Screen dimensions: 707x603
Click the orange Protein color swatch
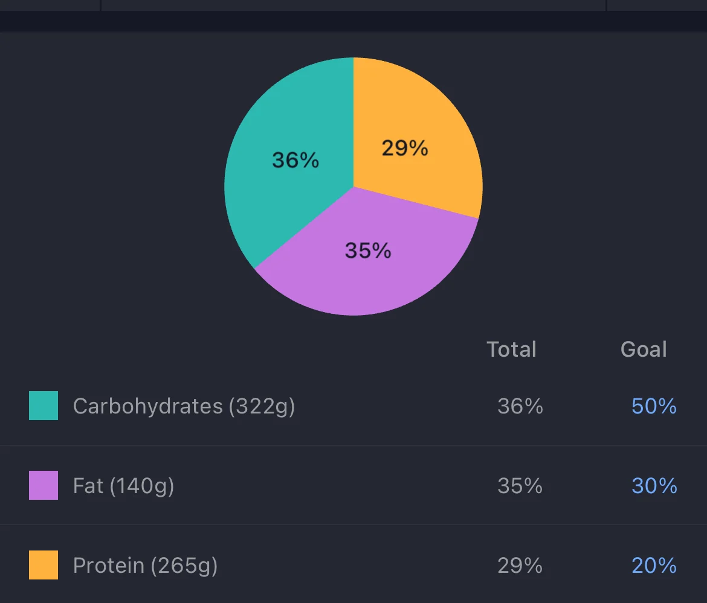click(44, 565)
